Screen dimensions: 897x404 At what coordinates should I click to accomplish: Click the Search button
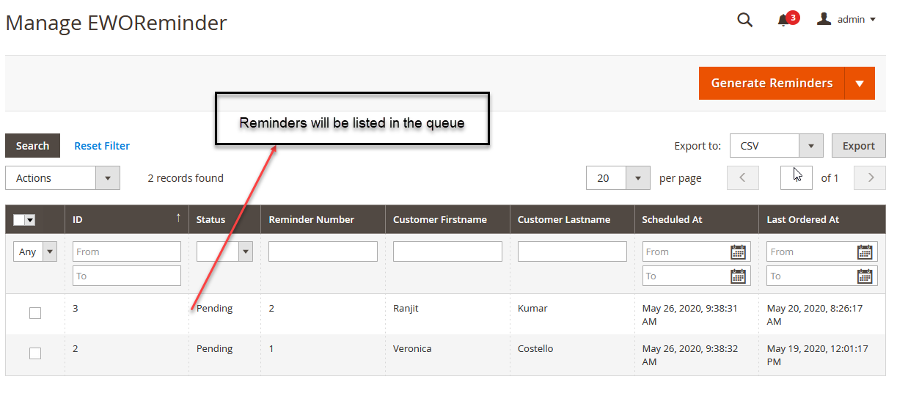click(32, 146)
